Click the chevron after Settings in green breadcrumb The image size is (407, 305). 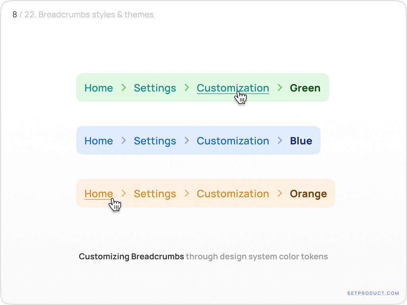point(186,88)
